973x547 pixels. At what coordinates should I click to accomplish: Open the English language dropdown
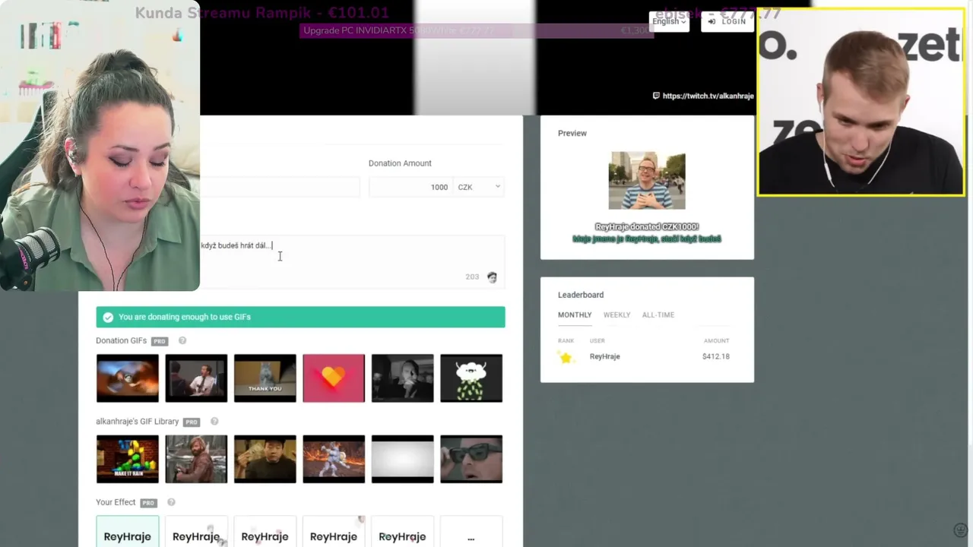coord(669,21)
